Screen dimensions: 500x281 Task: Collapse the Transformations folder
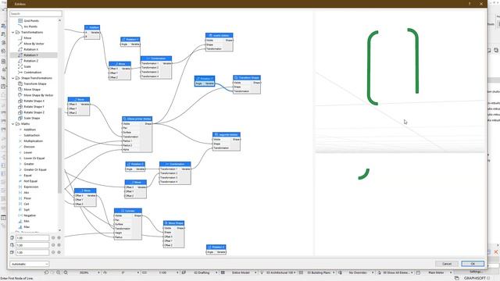pyautogui.click(x=13, y=33)
